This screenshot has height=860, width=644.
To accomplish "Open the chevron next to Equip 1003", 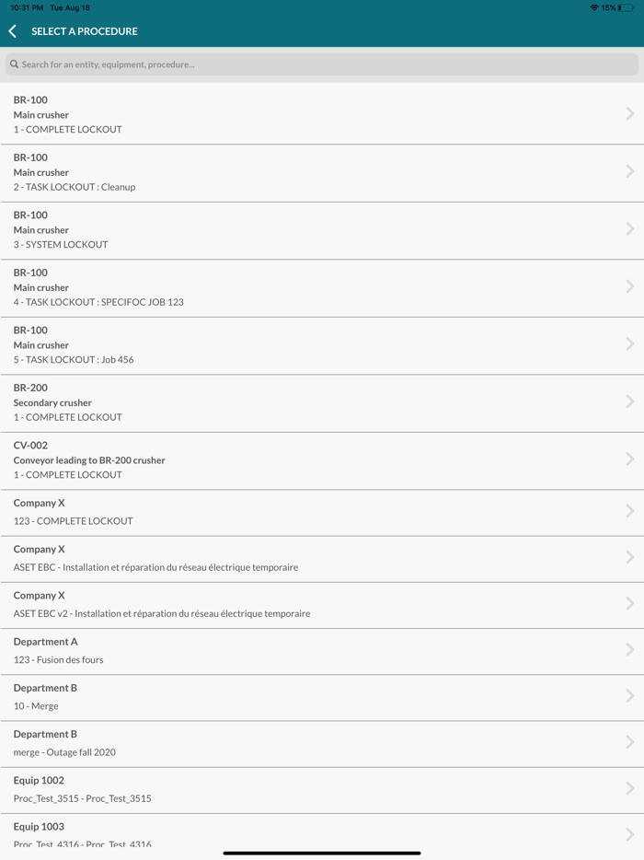I will 629,833.
